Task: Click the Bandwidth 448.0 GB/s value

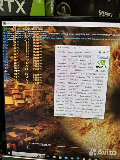Action: coord(97,91)
